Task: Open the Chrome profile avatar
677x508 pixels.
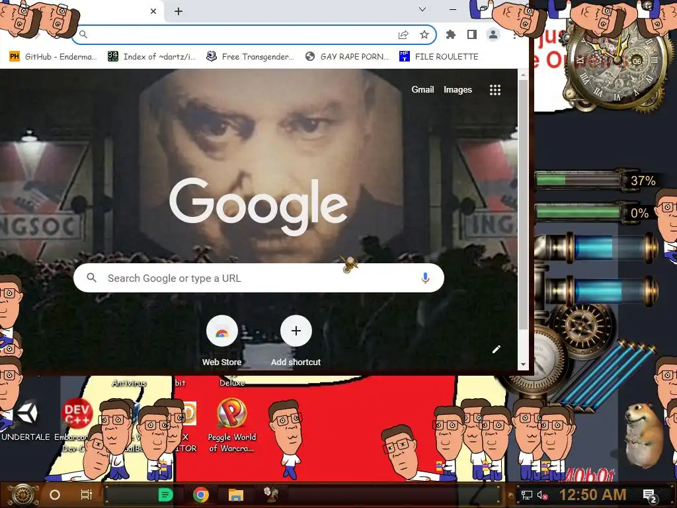Action: click(x=493, y=34)
